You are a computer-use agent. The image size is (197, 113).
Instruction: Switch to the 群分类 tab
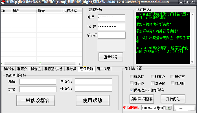[71, 69]
